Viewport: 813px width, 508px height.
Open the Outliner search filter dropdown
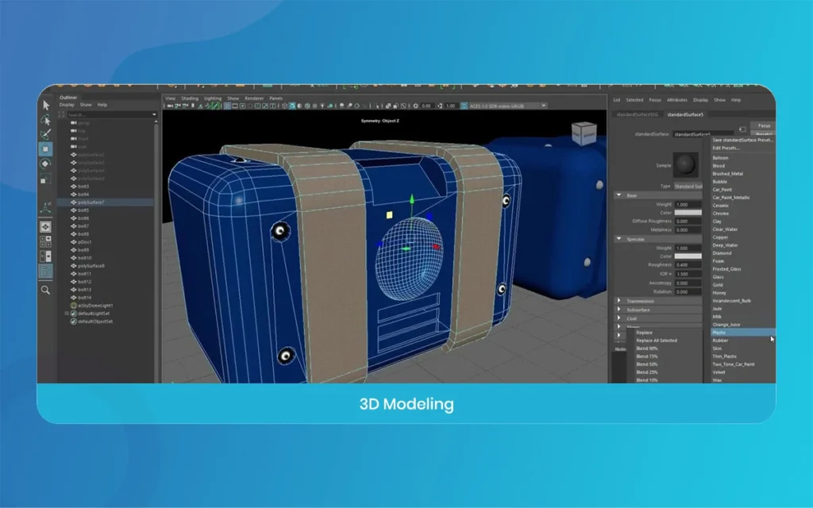[154, 114]
